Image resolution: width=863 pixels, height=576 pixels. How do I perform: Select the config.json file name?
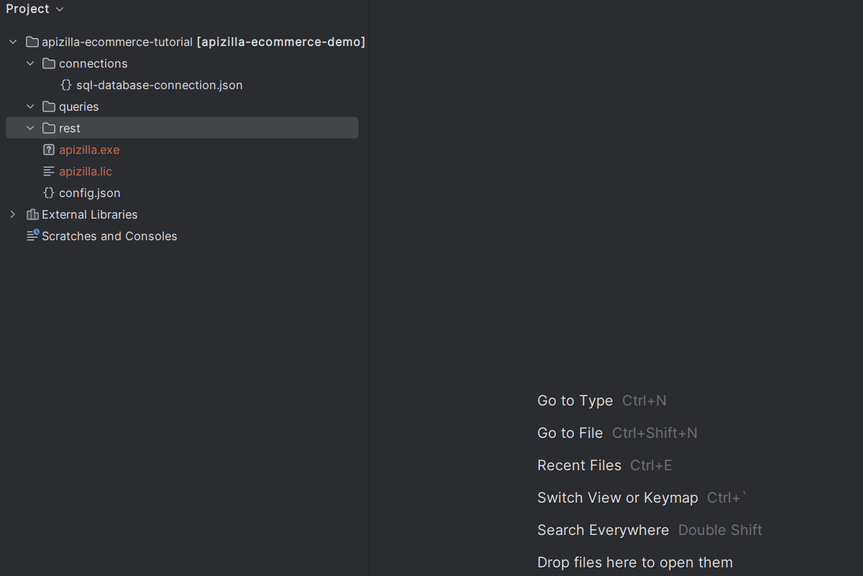coord(89,193)
